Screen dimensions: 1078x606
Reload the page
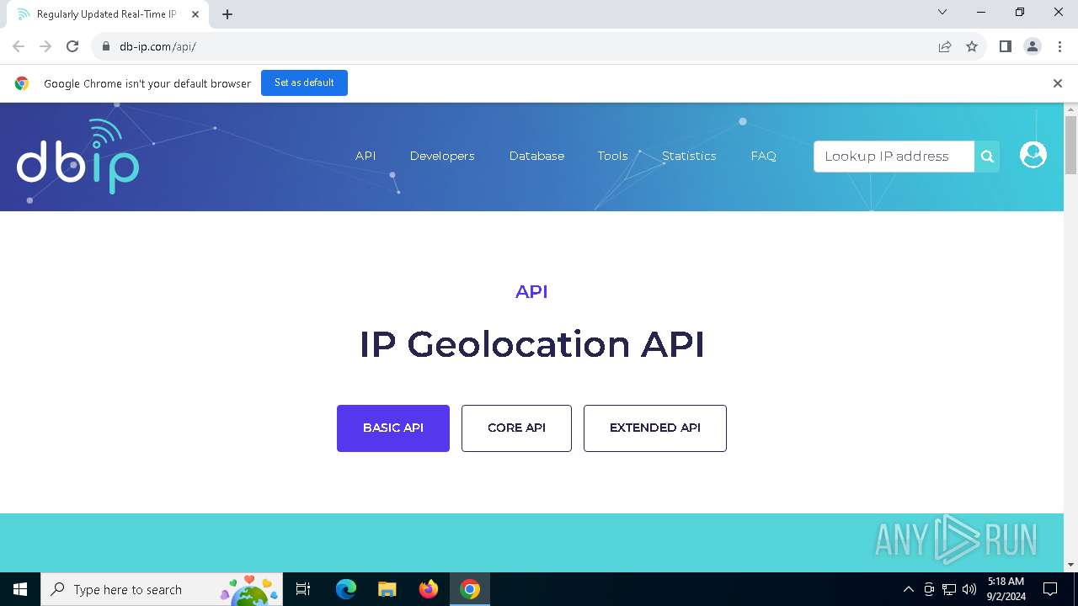(x=72, y=46)
